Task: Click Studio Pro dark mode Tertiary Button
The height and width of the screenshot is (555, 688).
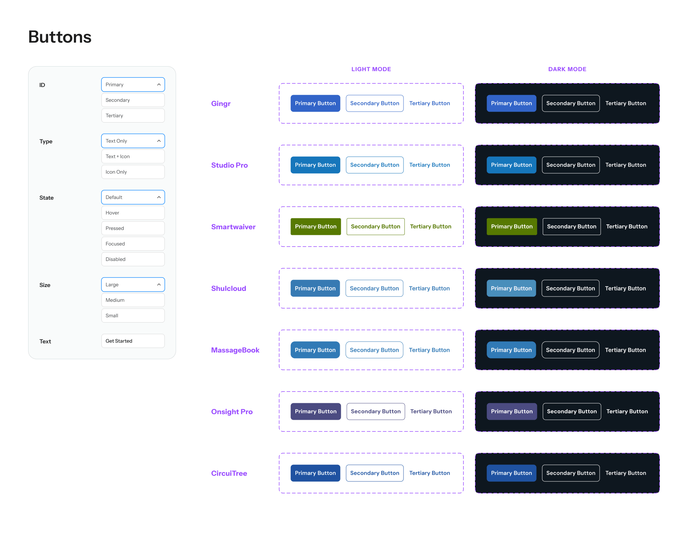Action: (x=626, y=165)
